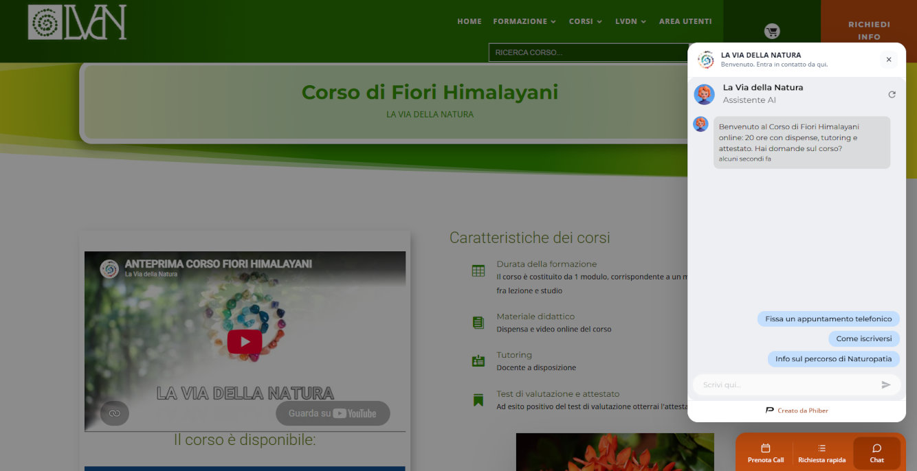Expand the FORMAZIONE dropdown menu
The height and width of the screenshot is (471, 917).
tap(524, 21)
